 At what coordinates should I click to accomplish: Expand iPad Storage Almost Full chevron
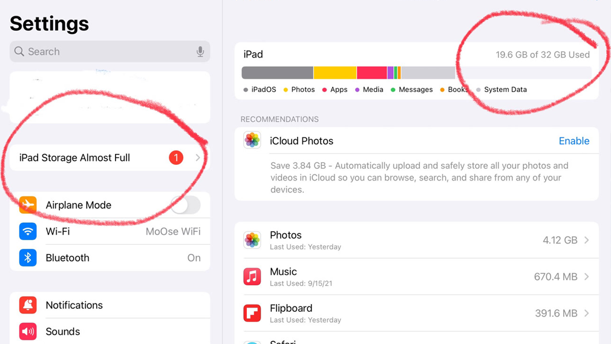[x=198, y=157]
